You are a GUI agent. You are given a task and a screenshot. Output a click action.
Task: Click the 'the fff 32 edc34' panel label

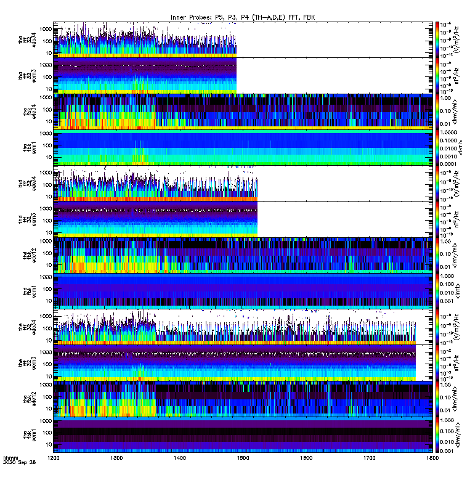[28, 327]
